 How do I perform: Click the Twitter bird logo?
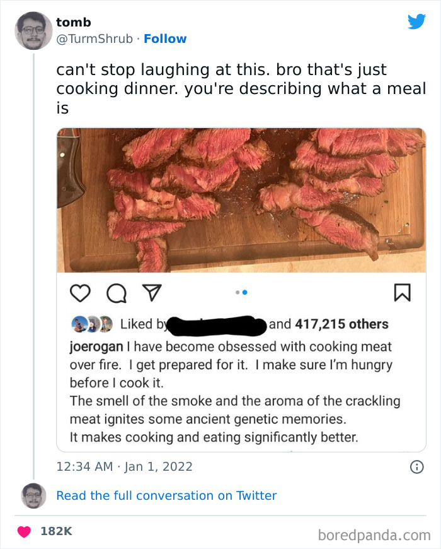pyautogui.click(x=417, y=22)
